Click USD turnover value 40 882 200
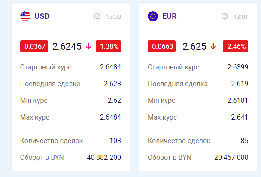261x177 pixels. coord(104,157)
